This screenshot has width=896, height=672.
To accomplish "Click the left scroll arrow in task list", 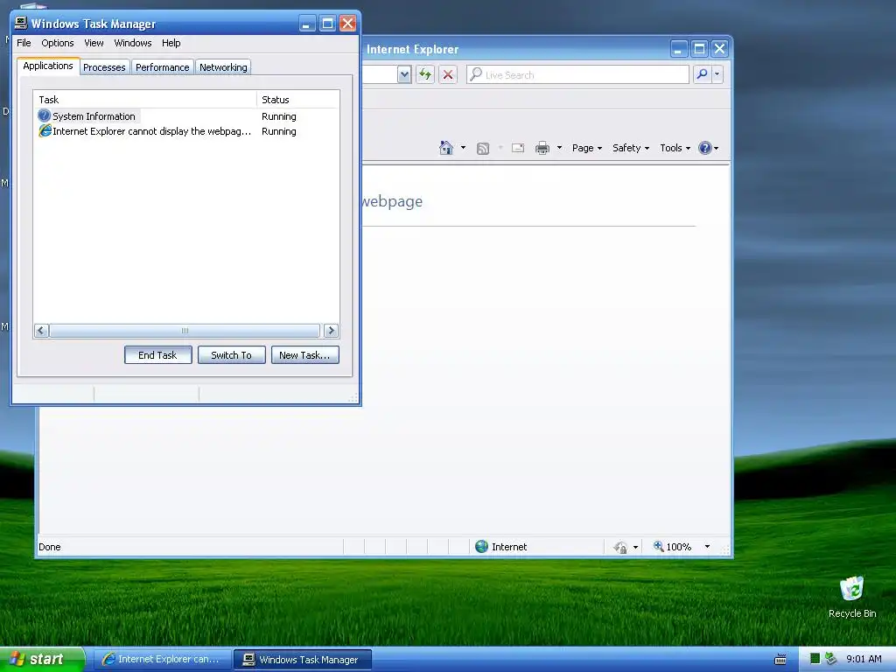I will tap(41, 330).
